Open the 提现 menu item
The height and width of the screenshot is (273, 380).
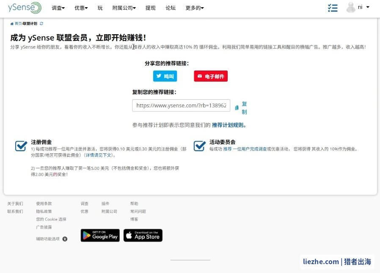[x=151, y=8]
